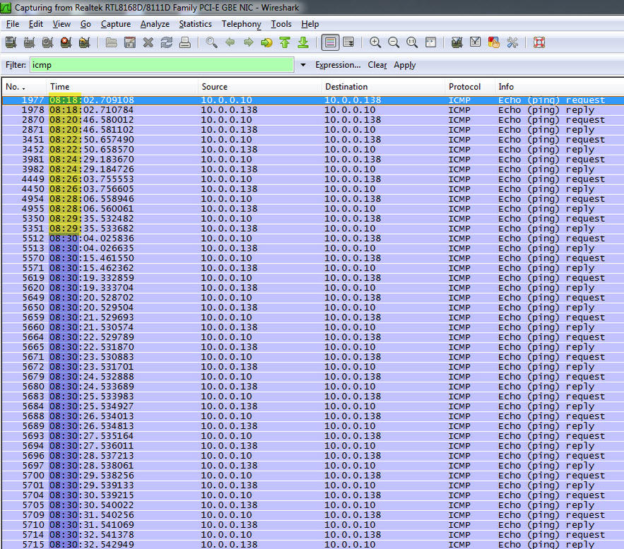Viewport: 624px width, 549px height.
Task: Select packet with time 08:29:35.533682
Action: (x=313, y=229)
